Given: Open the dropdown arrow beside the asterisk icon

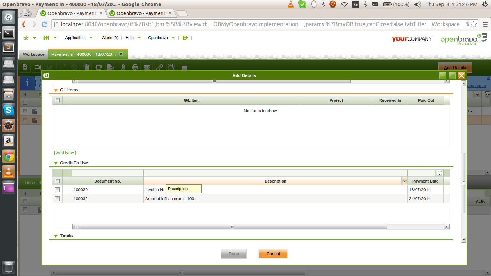Looking at the screenshot, I should coord(35,38).
